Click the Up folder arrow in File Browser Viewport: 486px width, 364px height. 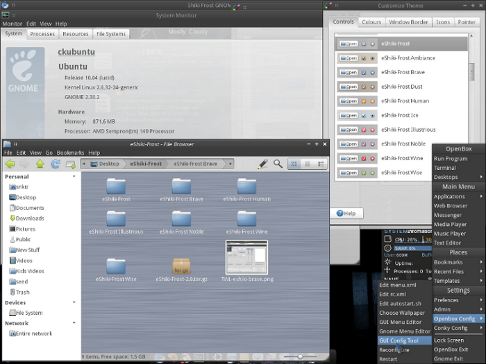40,164
